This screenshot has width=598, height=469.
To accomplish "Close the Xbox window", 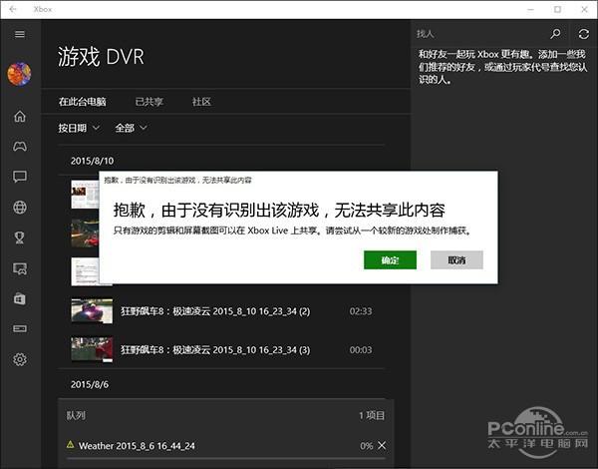I will point(584,9).
